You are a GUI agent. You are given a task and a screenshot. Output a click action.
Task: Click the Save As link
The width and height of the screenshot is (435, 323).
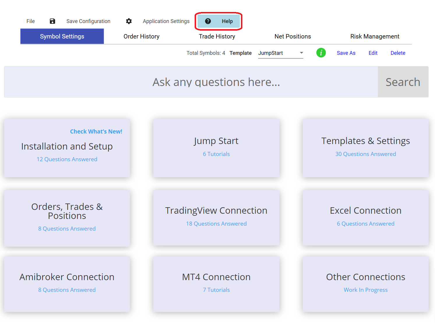346,53
